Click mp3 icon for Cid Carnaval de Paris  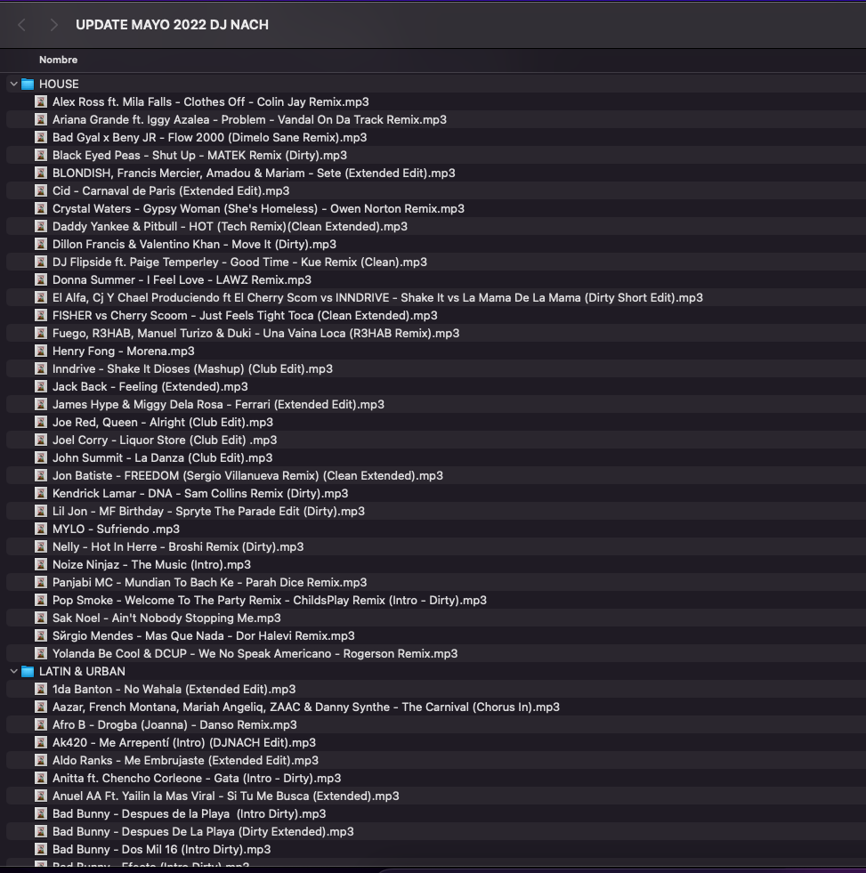pyautogui.click(x=41, y=191)
